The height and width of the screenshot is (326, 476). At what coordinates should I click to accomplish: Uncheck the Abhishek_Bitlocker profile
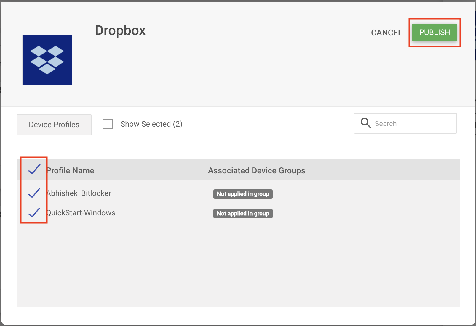[34, 193]
